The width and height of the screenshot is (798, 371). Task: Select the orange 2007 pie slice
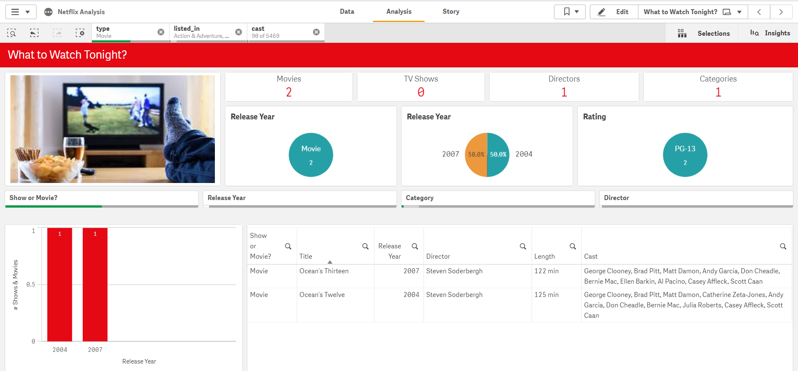476,155
